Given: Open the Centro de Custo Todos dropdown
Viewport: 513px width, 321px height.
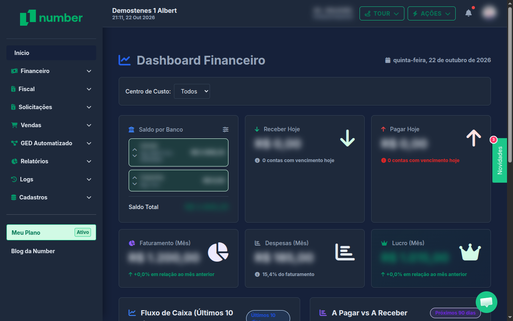Looking at the screenshot, I should [192, 91].
